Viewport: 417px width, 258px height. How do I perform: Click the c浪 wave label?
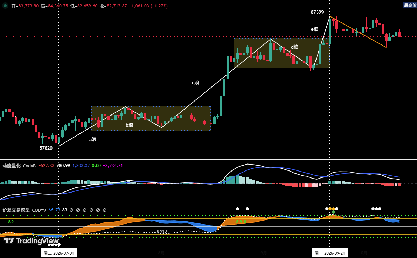tap(195, 83)
